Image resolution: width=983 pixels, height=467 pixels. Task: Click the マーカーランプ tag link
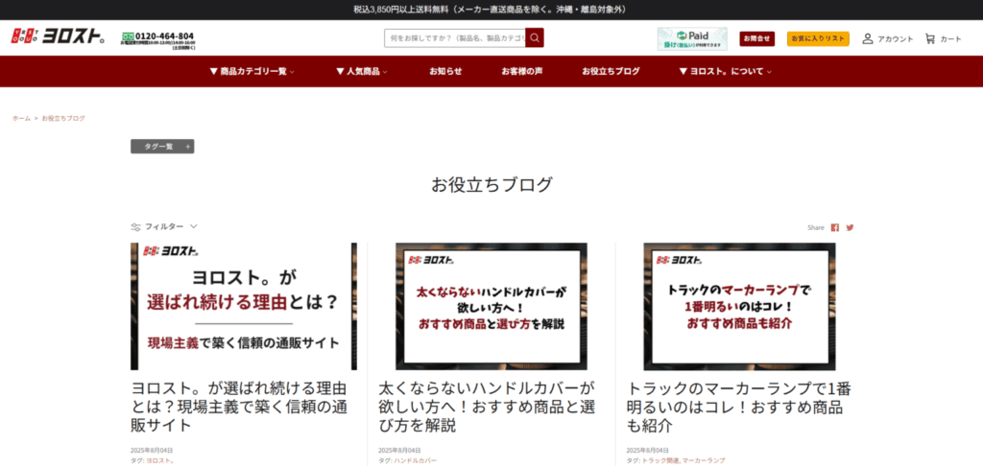[704, 460]
